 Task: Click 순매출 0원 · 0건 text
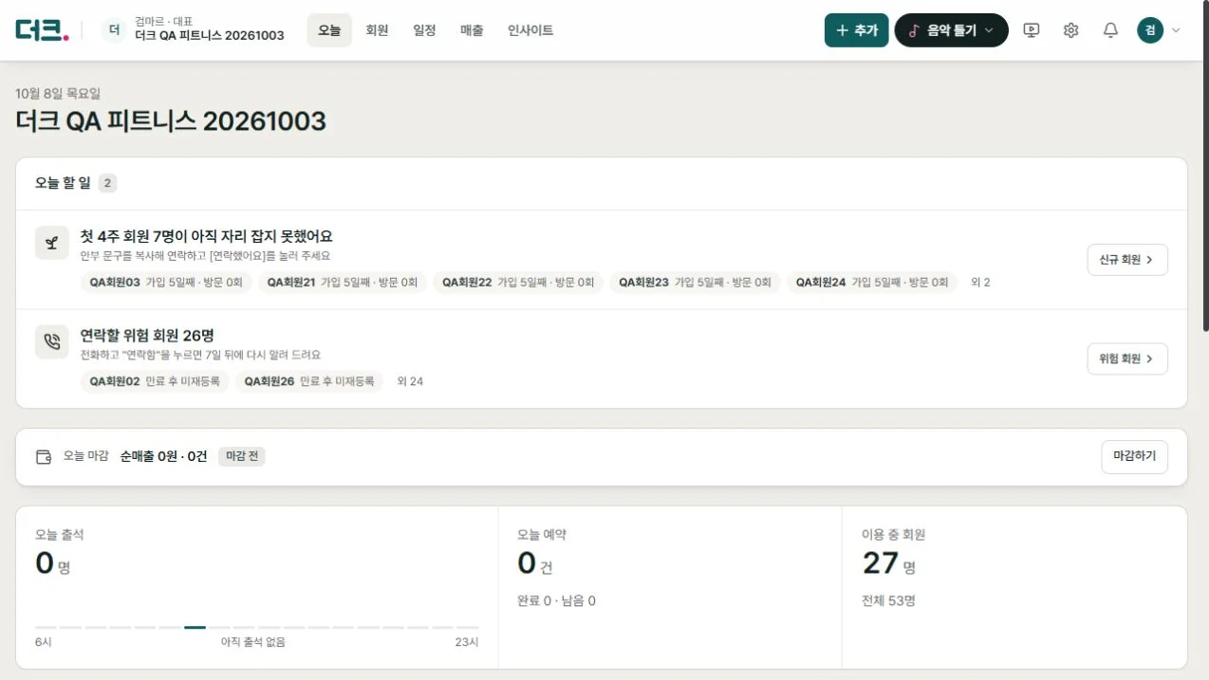pyautogui.click(x=163, y=456)
